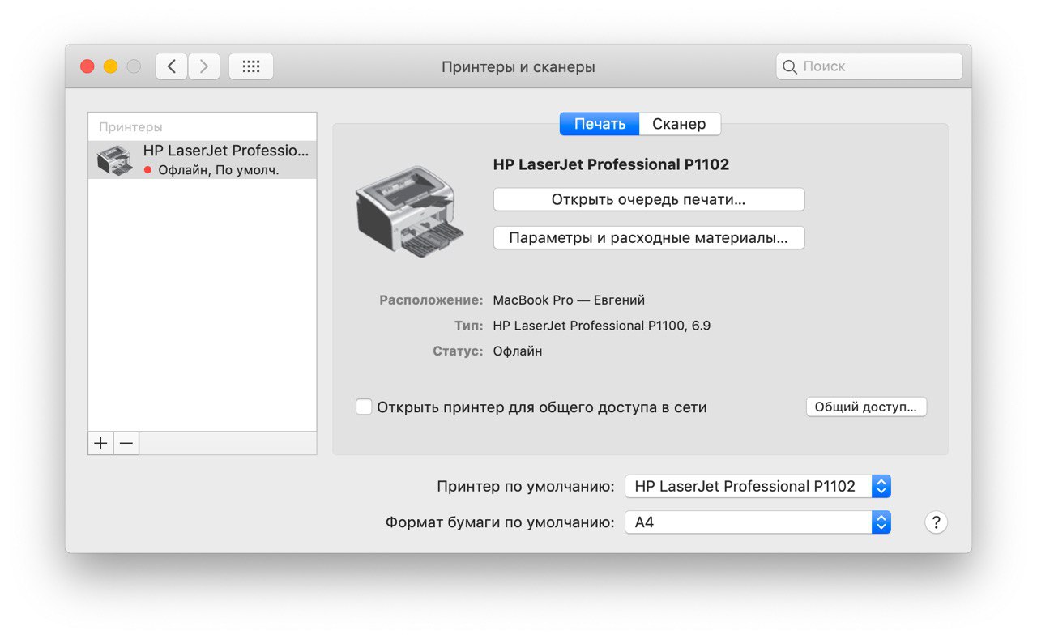
Task: Go forward with the right chevron button
Action: (204, 66)
